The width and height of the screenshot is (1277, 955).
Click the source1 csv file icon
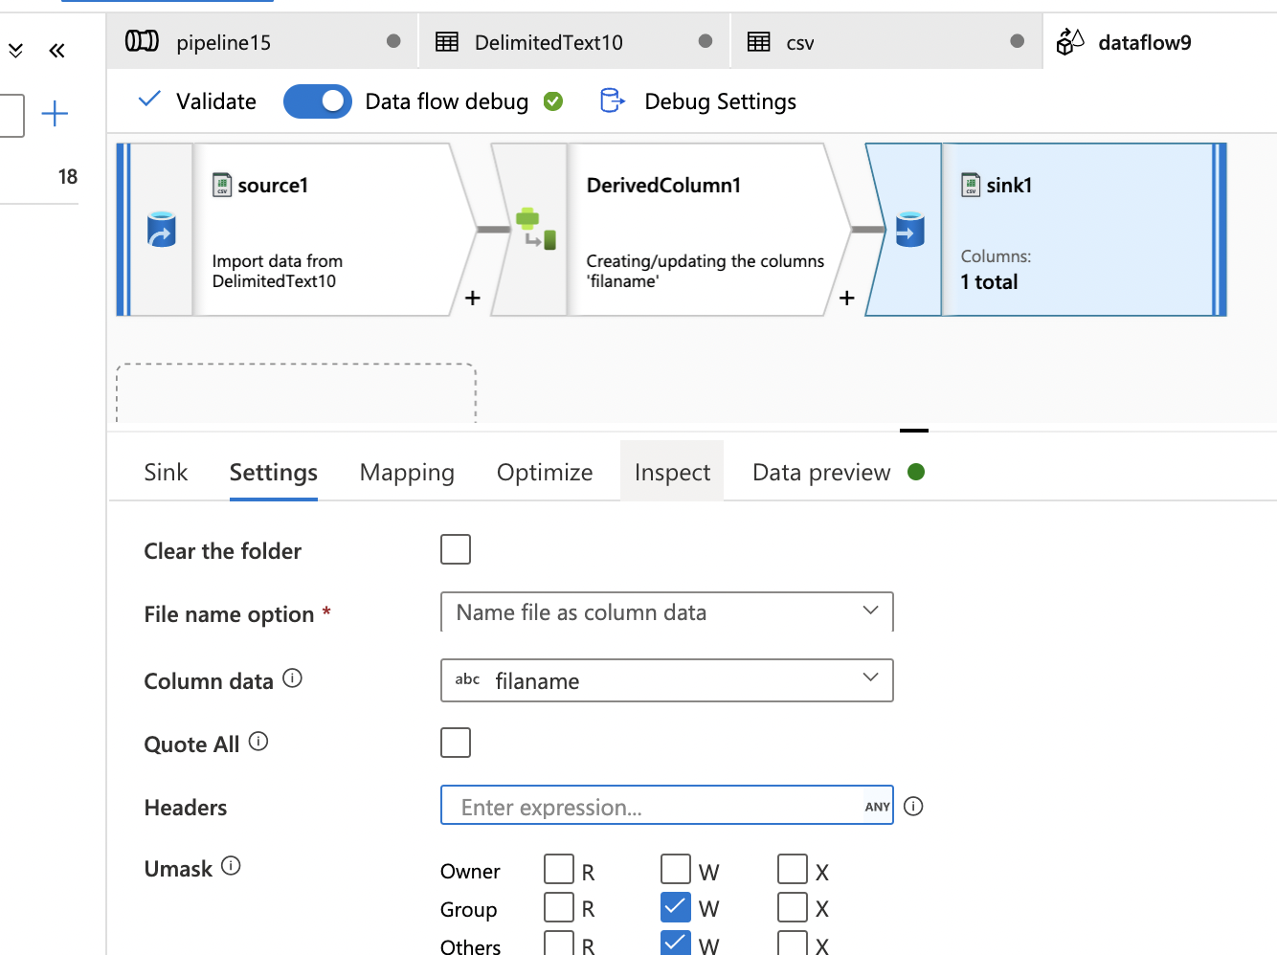pyautogui.click(x=222, y=185)
